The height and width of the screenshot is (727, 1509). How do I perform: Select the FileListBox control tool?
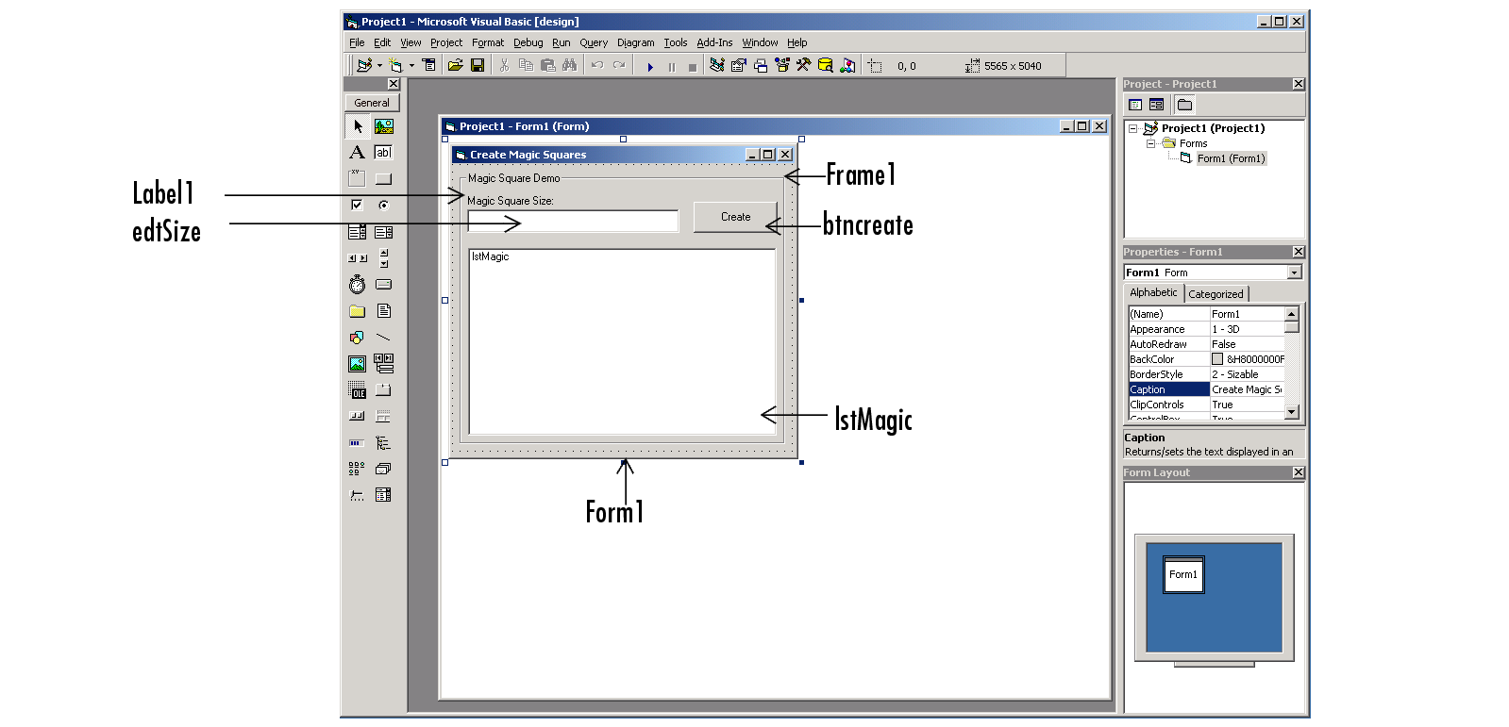coord(384,311)
